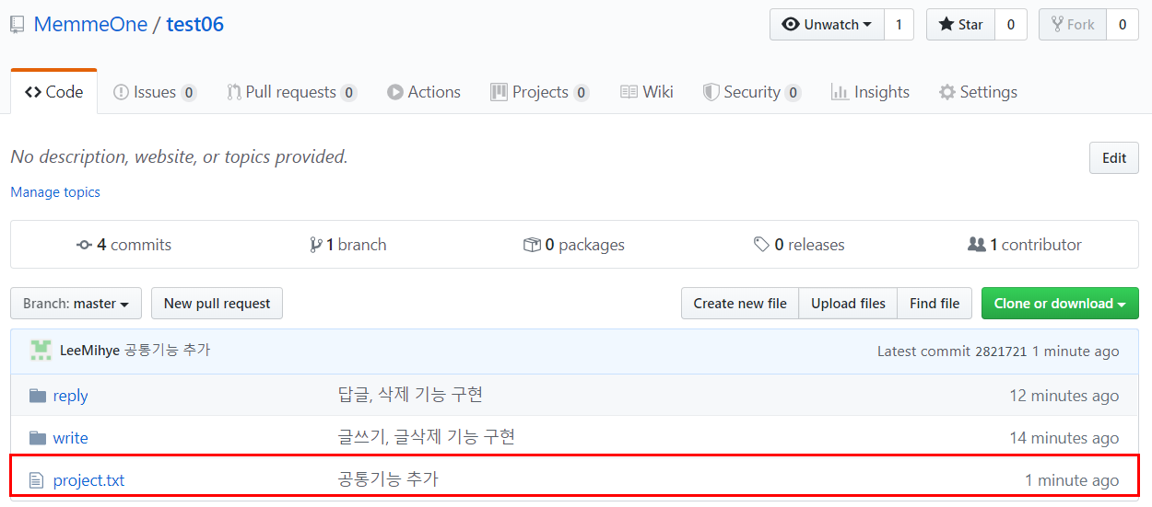Screen dimensions: 1152x507
Task: Click the Manage topics link
Action: click(x=55, y=192)
